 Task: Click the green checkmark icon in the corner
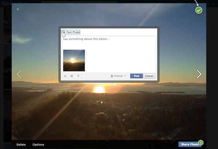tap(199, 10)
